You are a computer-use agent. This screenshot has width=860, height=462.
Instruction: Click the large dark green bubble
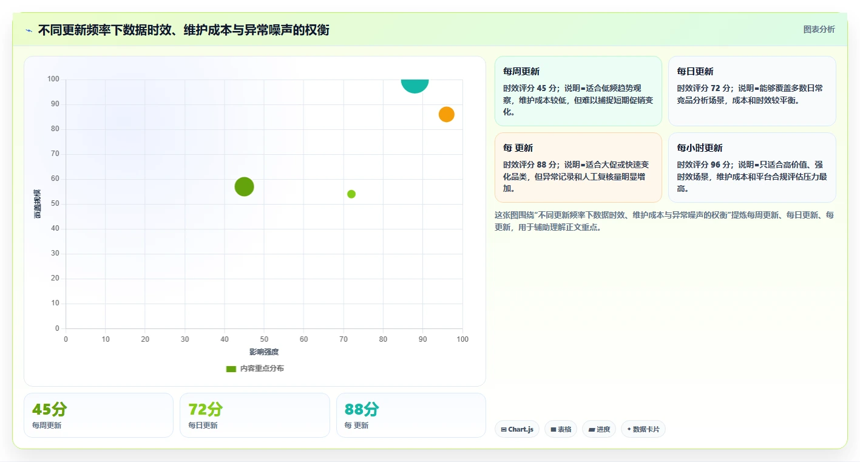(x=244, y=186)
